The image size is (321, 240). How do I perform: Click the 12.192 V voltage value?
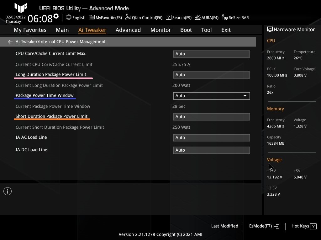click(275, 177)
